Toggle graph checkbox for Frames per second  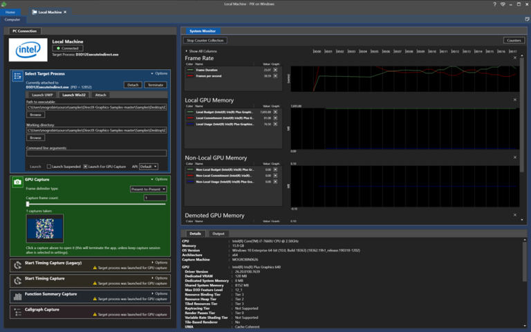275,76
